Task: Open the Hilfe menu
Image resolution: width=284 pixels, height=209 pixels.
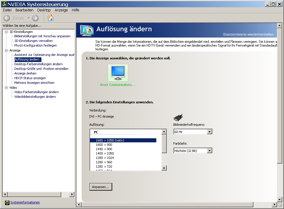Action: click(75, 10)
